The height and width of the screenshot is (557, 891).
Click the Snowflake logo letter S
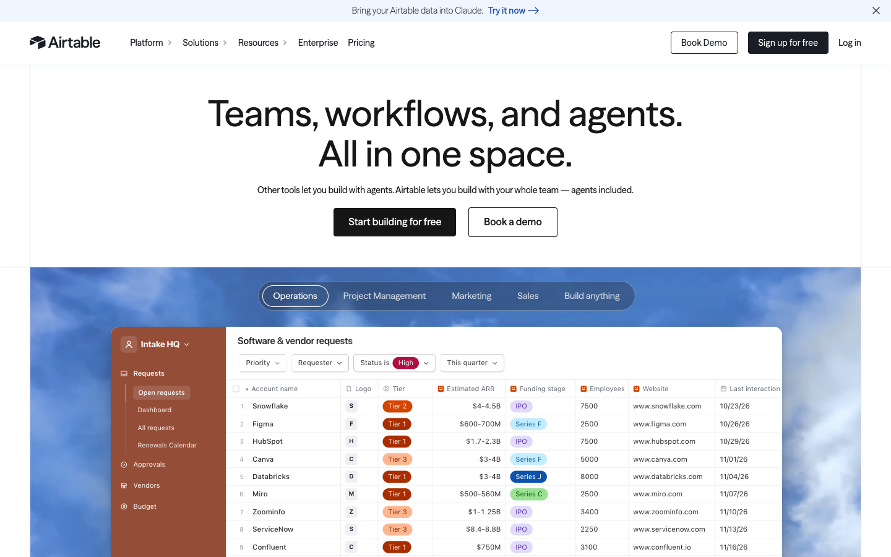pos(351,407)
